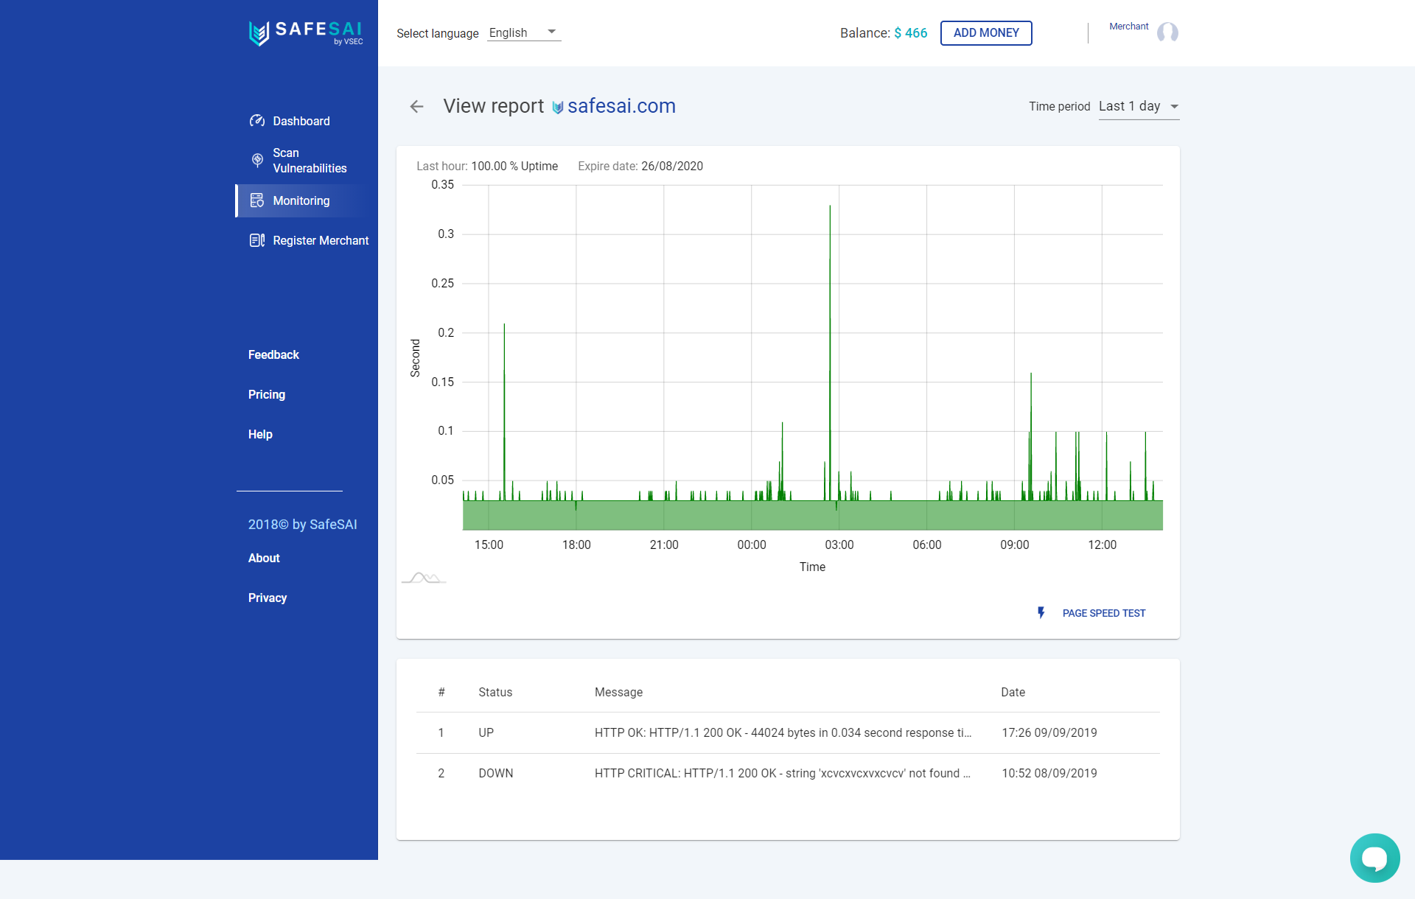Open the Pricing page

coord(266,394)
